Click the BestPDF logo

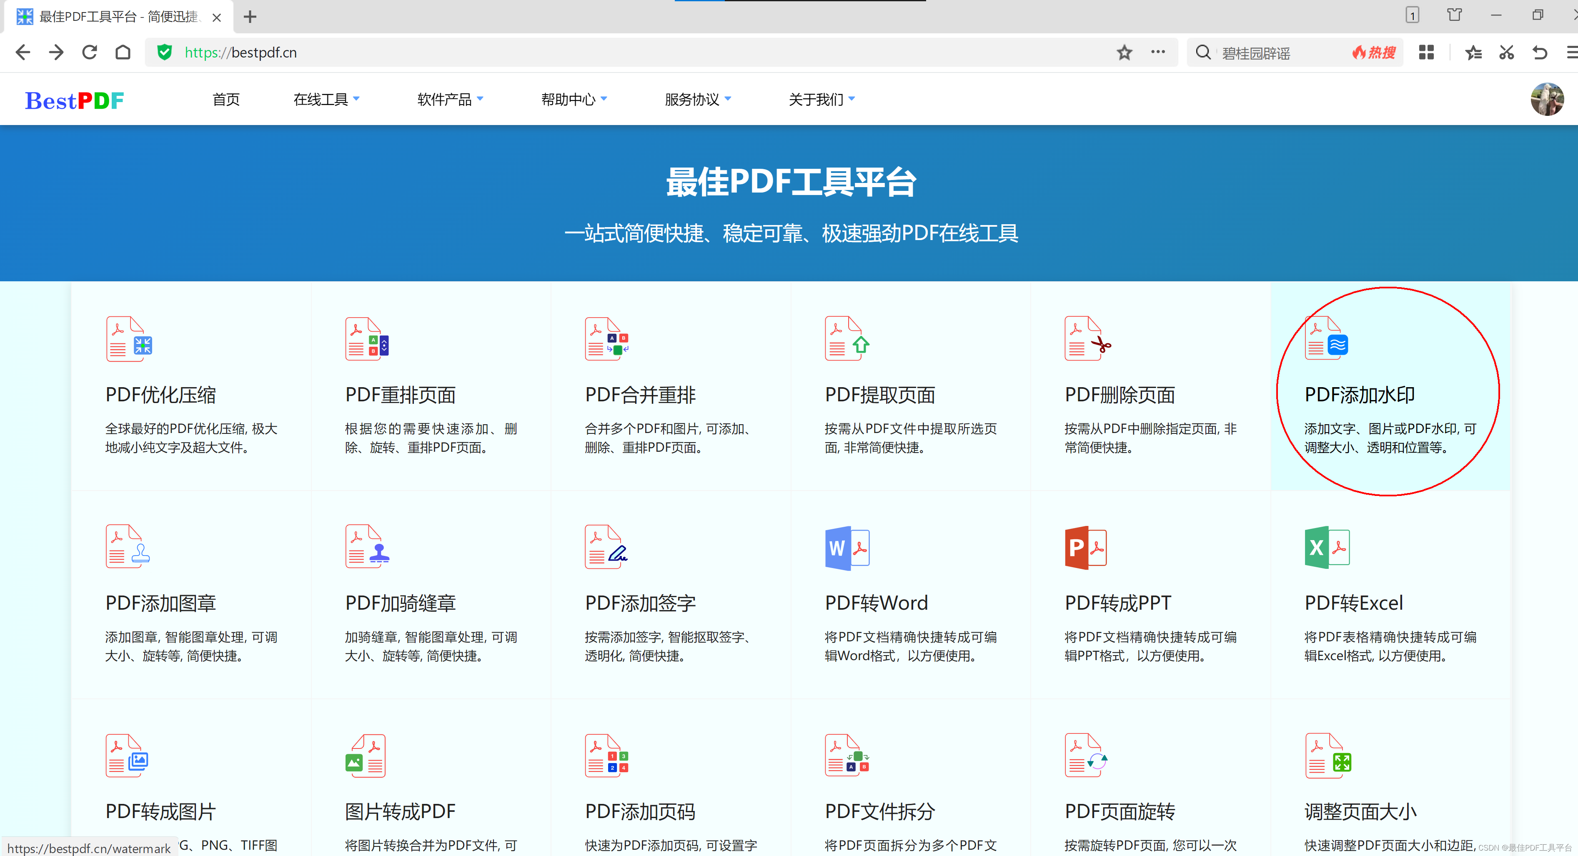[x=74, y=100]
